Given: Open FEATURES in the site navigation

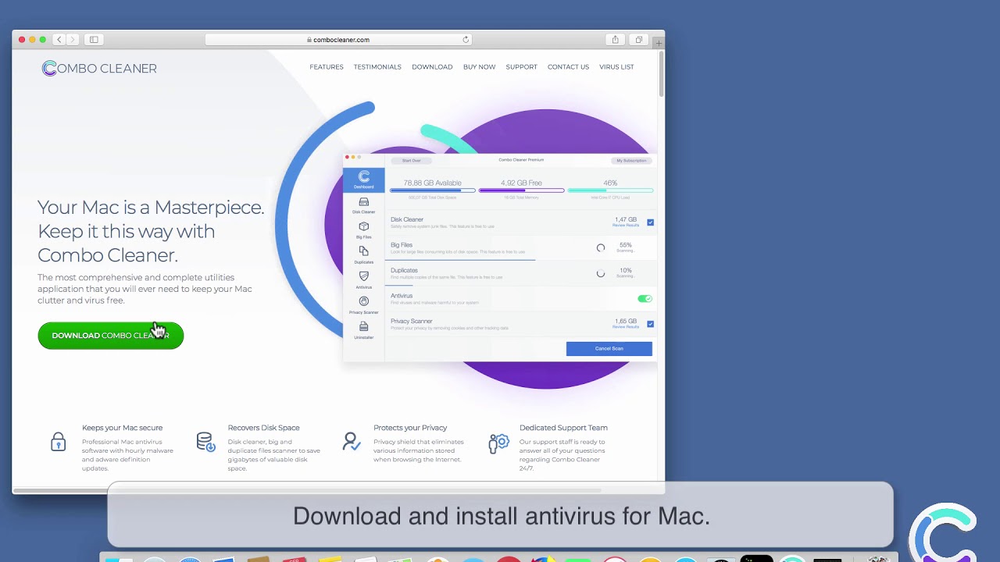Looking at the screenshot, I should tap(327, 67).
